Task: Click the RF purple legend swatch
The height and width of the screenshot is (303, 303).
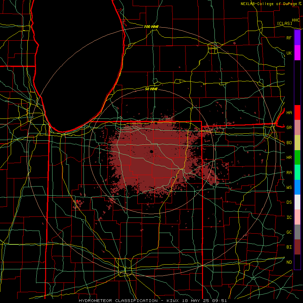Action: [x=297, y=38]
